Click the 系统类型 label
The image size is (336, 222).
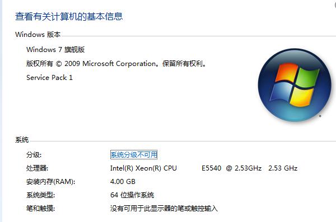click(x=40, y=195)
